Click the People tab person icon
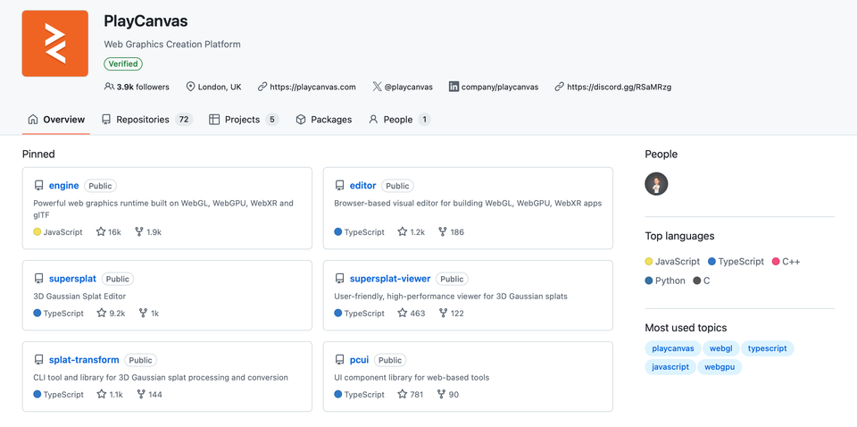 coord(373,119)
